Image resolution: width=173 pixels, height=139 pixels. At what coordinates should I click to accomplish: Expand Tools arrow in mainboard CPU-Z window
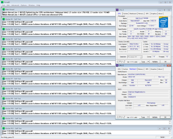pyautogui.click(x=148, y=117)
